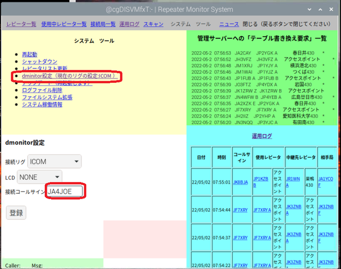Open システム稼働情報 link
Image resolution: width=341 pixels, height=269 pixels.
pos(42,105)
